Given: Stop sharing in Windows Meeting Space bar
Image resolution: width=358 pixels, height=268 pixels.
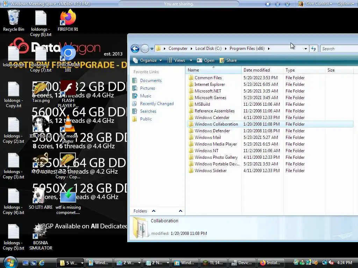Looking at the screenshot, I should (x=268, y=4).
